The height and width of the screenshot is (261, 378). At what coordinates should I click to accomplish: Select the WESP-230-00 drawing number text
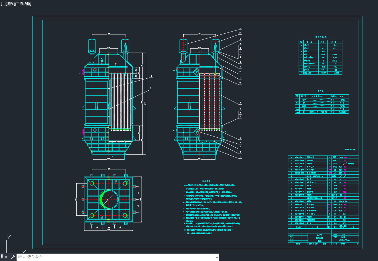coord(344,240)
